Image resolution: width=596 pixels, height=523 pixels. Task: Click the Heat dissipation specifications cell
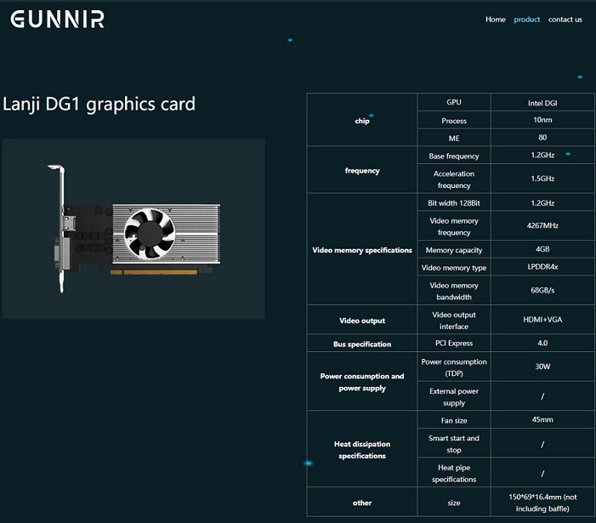pos(362,449)
